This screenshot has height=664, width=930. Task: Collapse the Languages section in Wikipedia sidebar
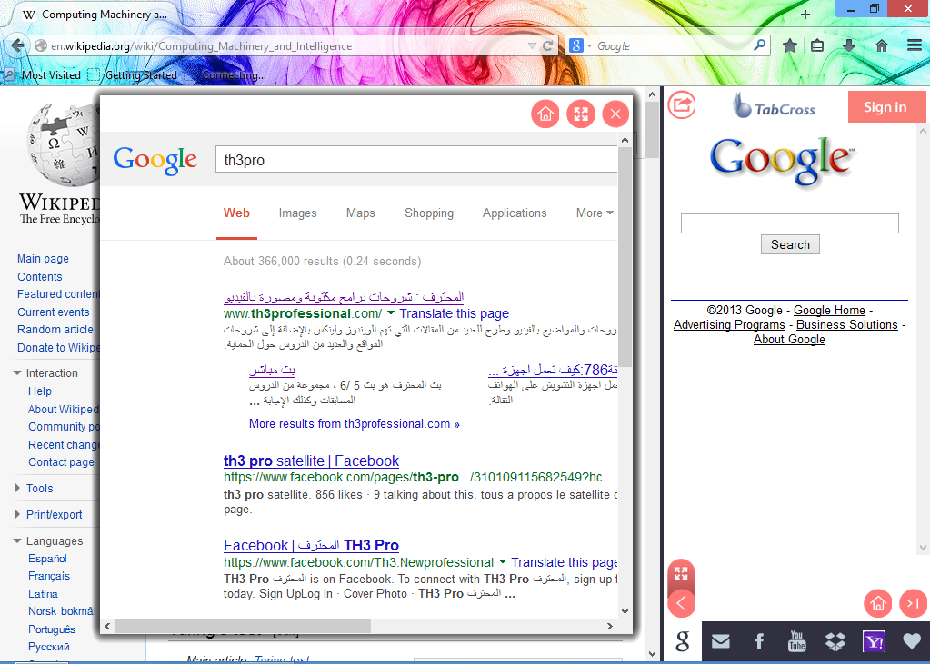[18, 541]
